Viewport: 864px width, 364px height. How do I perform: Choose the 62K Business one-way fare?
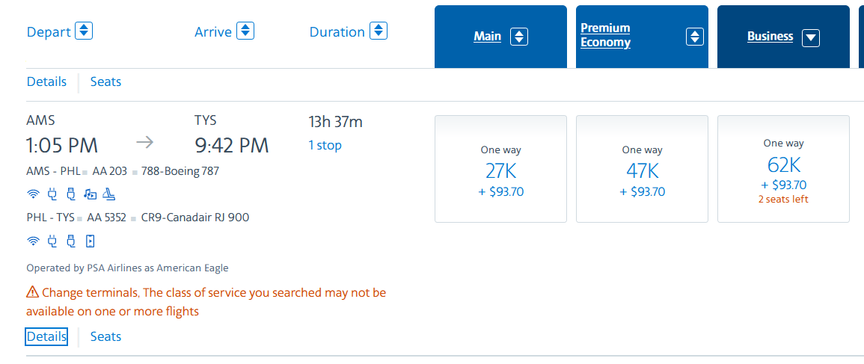point(783,169)
